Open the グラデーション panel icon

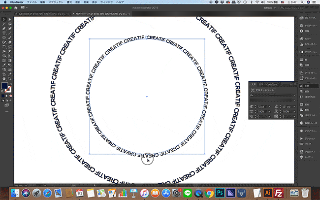point(301,52)
